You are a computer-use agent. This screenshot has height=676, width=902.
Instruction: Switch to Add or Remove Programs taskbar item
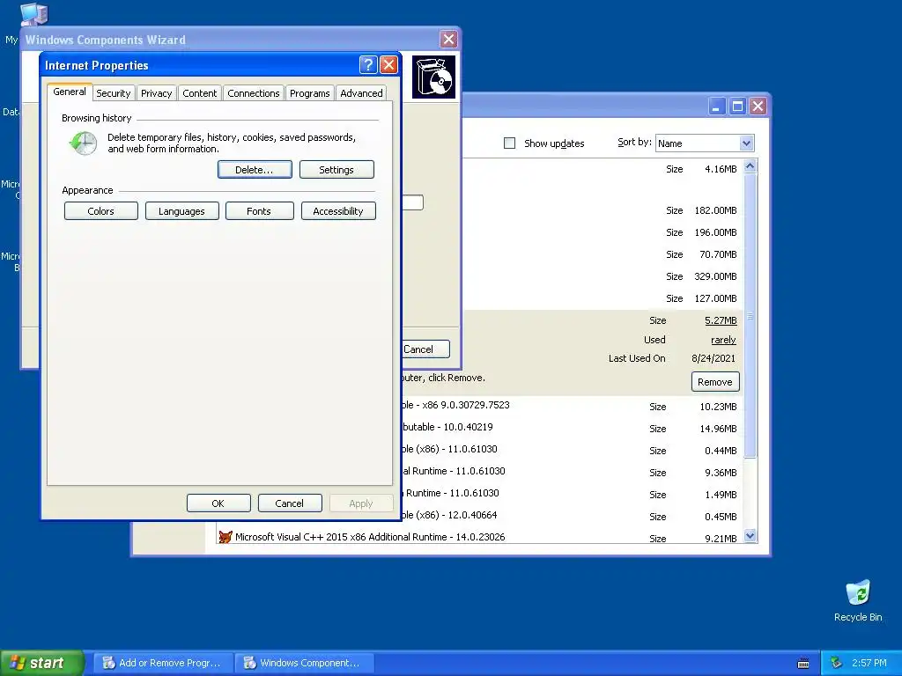[163, 663]
